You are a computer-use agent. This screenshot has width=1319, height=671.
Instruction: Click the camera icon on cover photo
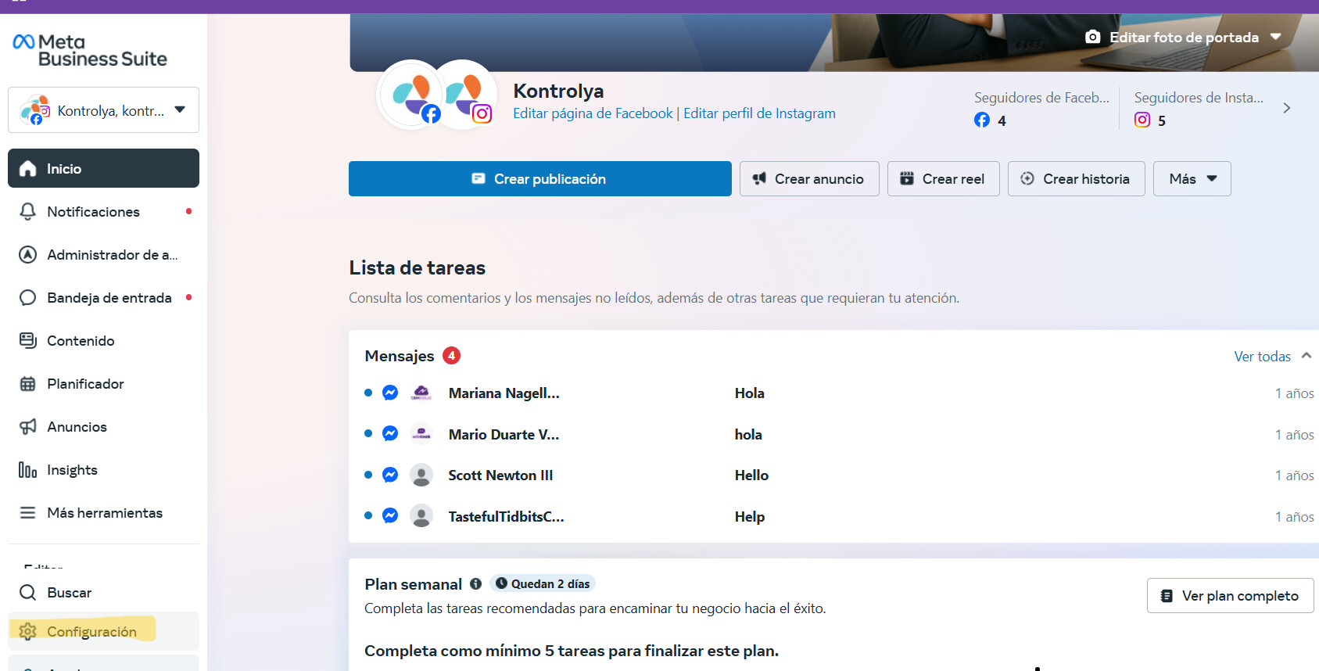pyautogui.click(x=1093, y=37)
